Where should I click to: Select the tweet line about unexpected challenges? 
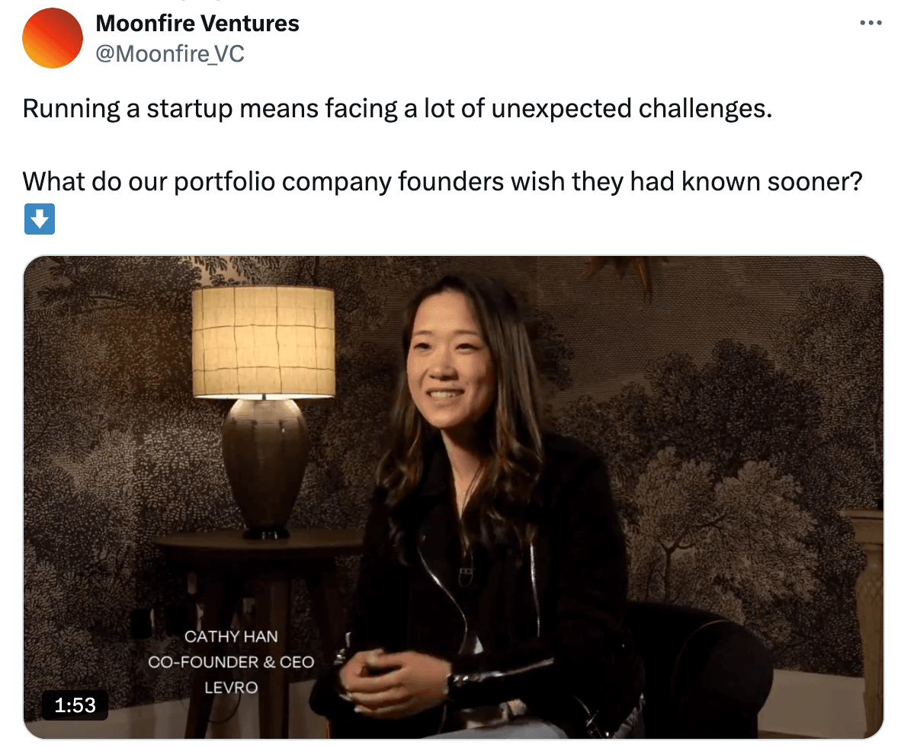397,108
